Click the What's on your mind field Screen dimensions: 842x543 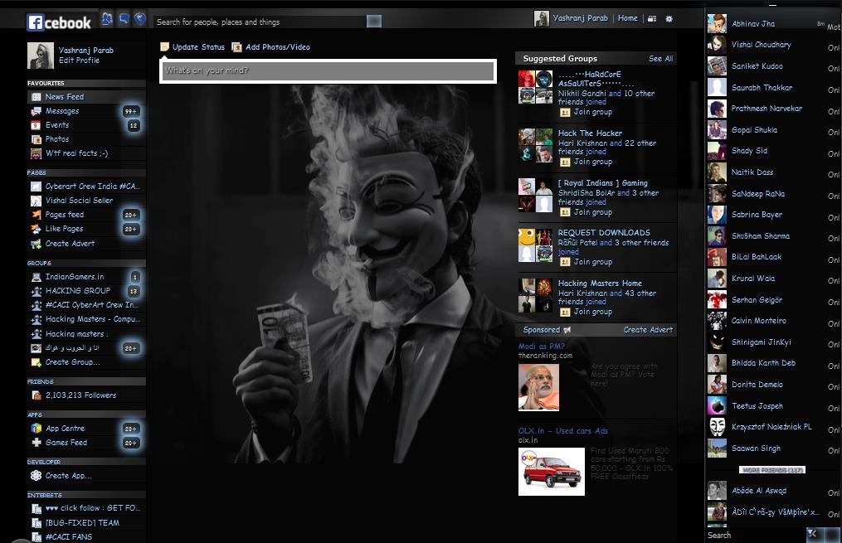(x=329, y=70)
